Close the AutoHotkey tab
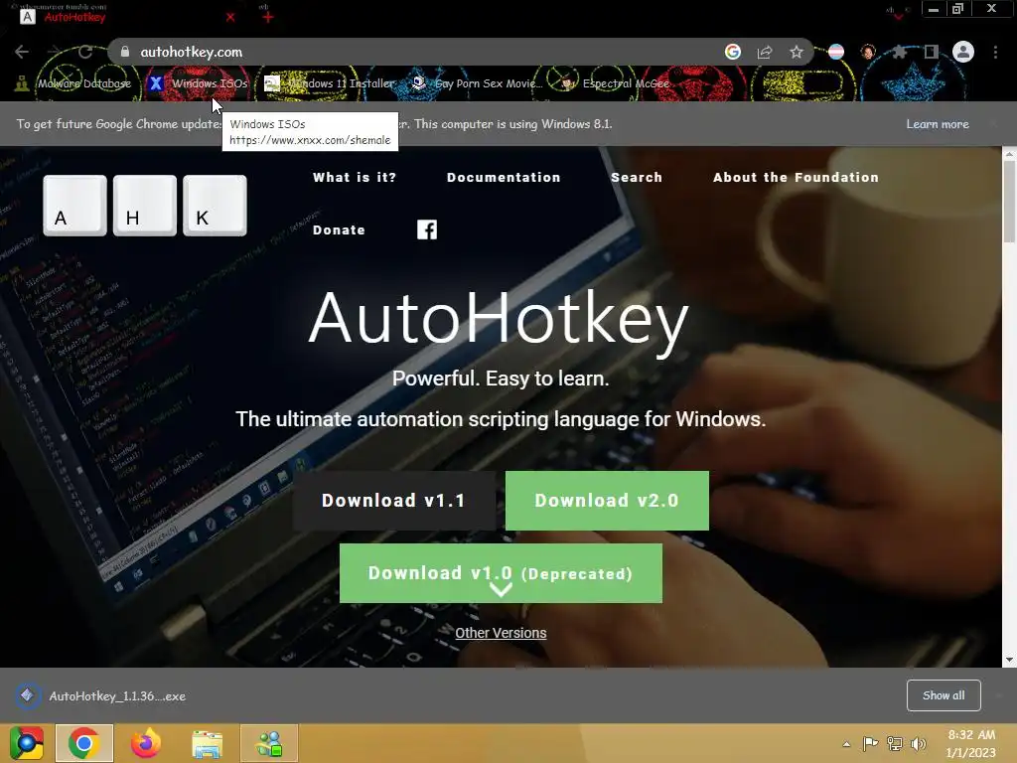Image resolution: width=1017 pixels, height=763 pixels. point(230,18)
